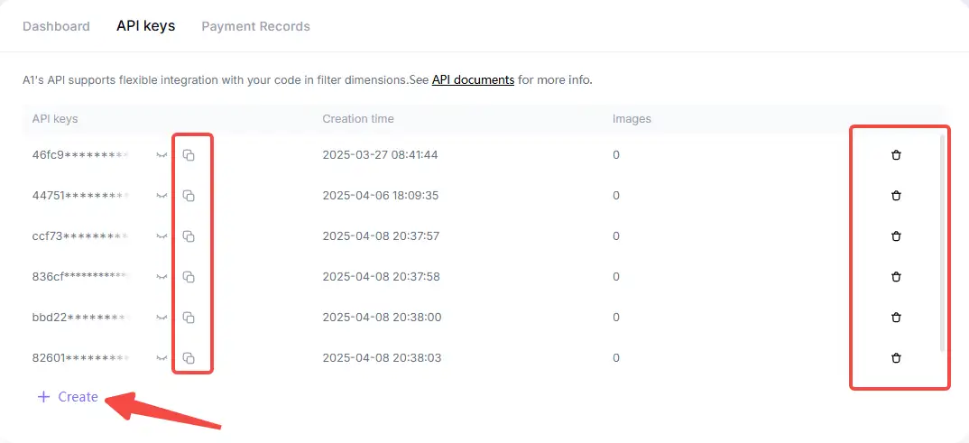Unhide the 836cf API key value
The width and height of the screenshot is (969, 443).
[162, 277]
